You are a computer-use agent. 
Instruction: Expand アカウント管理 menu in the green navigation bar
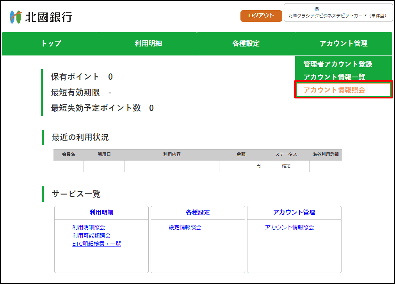[x=343, y=44]
